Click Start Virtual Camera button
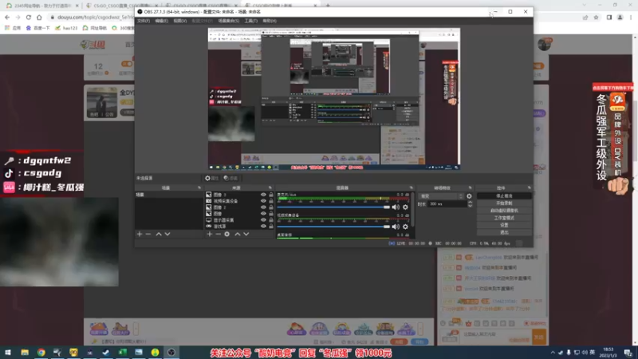The image size is (638, 359). (504, 211)
